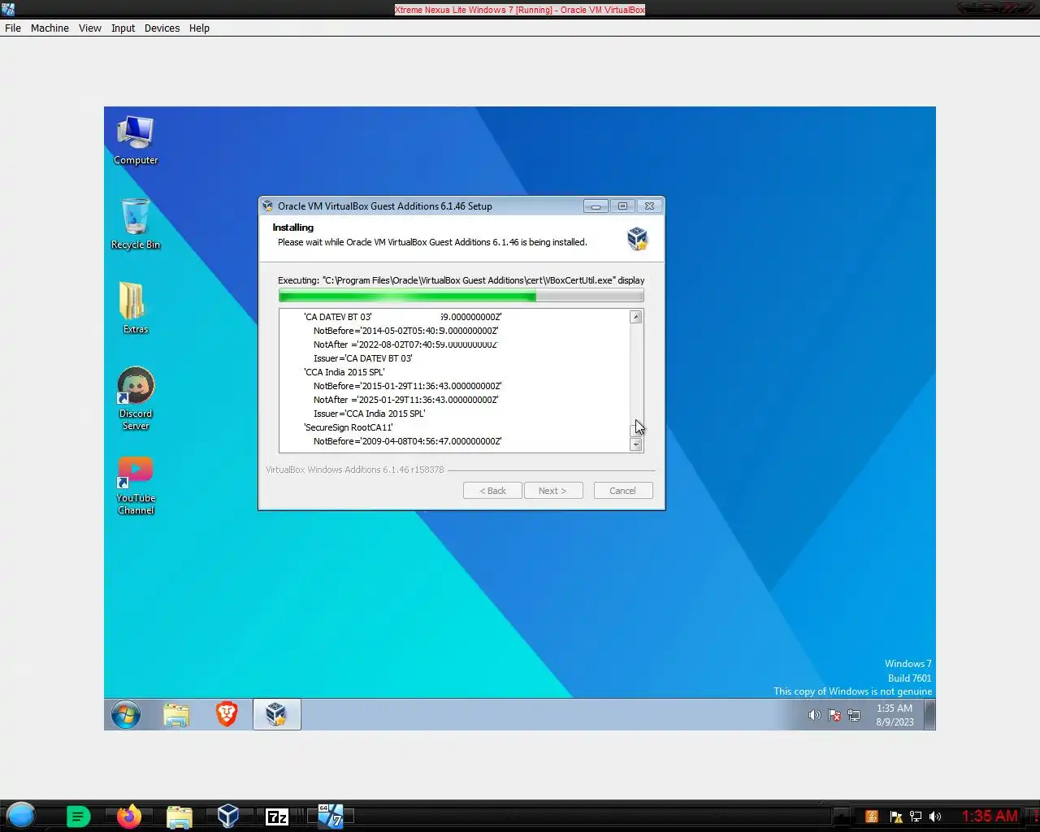
Task: Open the View menu
Action: [x=90, y=28]
